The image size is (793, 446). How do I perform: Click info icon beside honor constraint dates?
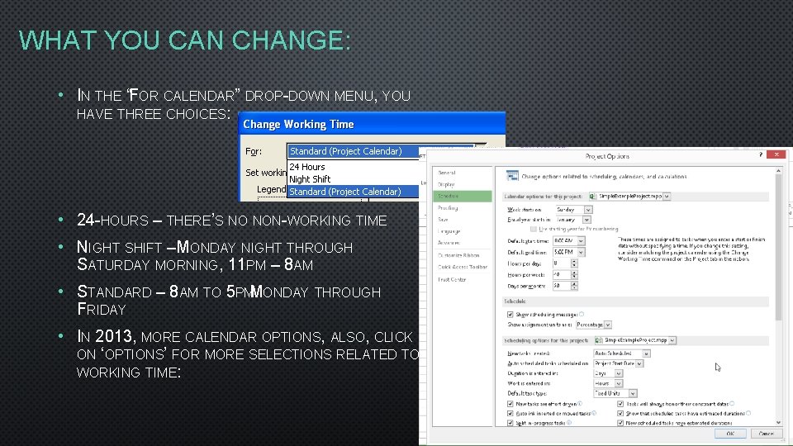(732, 404)
